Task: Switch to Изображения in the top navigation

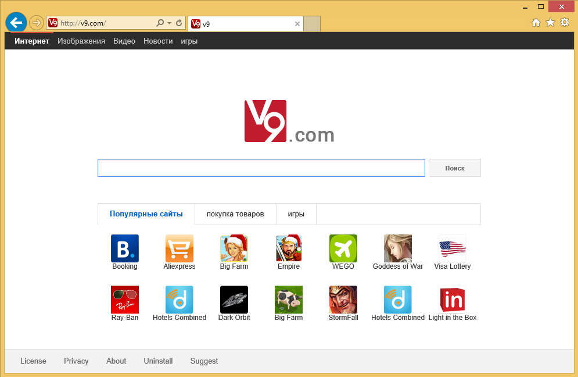Action: (x=81, y=41)
